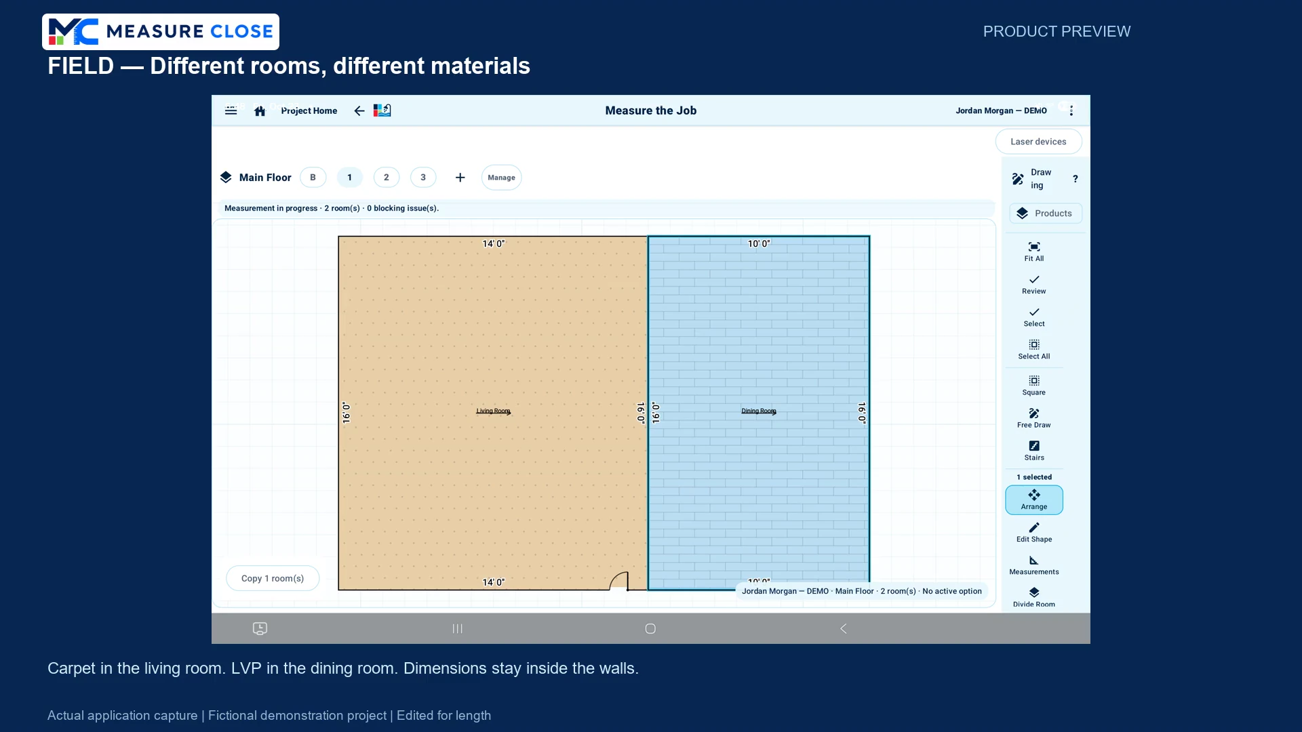Screen dimensions: 1302x732
Task: Toggle the Arrange tool
Action: [1034, 500]
